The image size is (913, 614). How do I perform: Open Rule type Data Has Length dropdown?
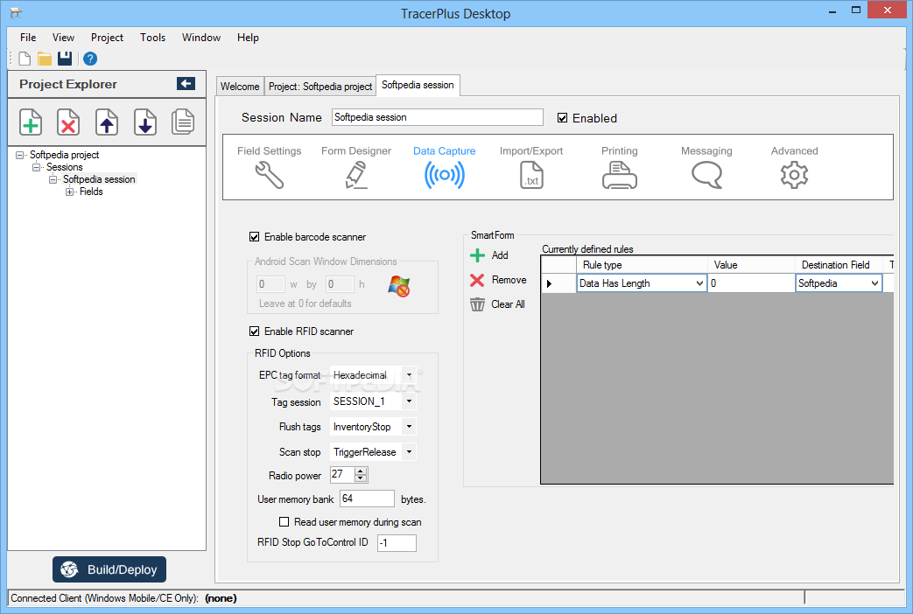coord(699,283)
